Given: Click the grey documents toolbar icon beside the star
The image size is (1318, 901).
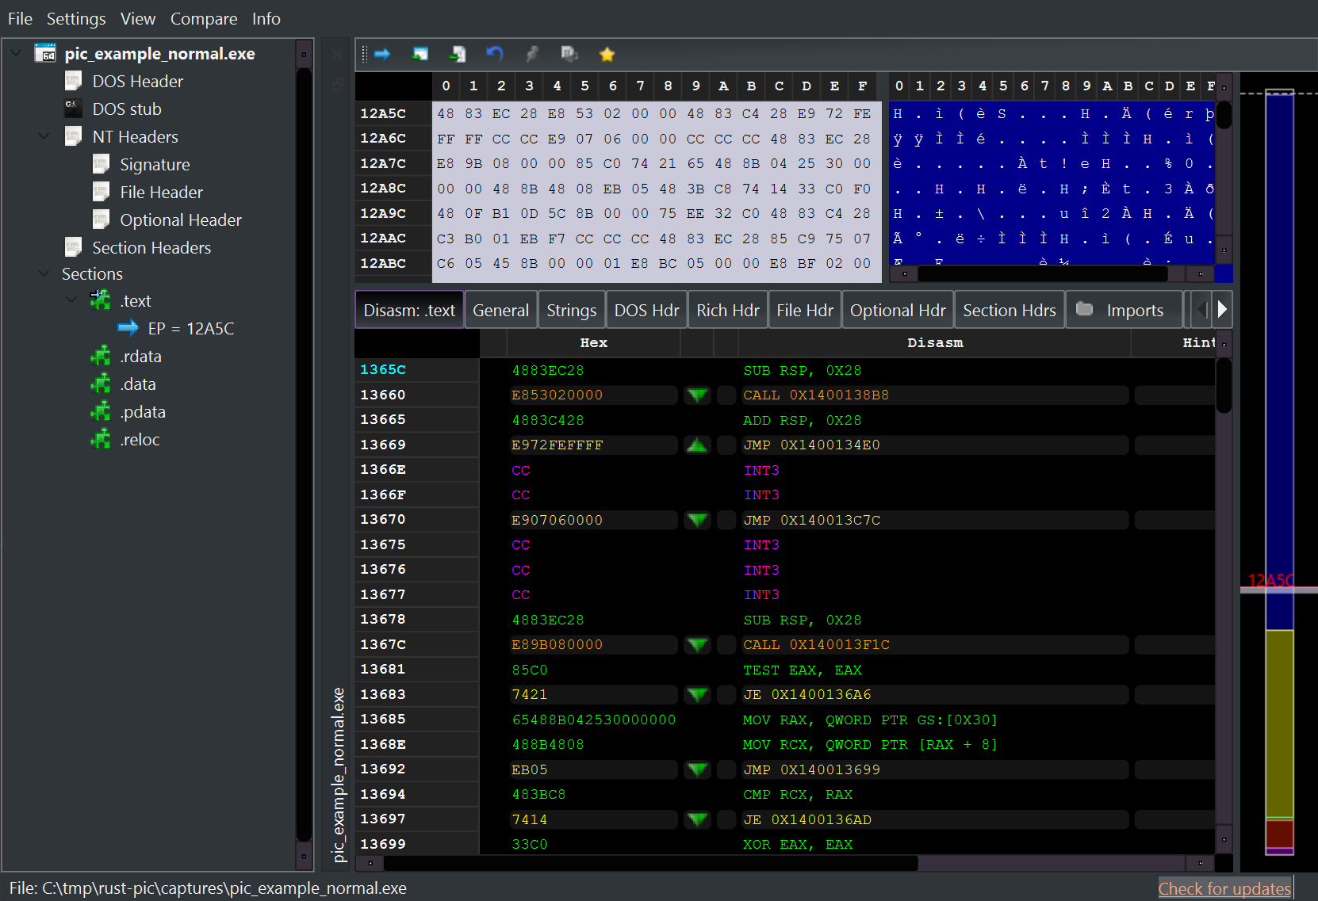Looking at the screenshot, I should click(569, 54).
